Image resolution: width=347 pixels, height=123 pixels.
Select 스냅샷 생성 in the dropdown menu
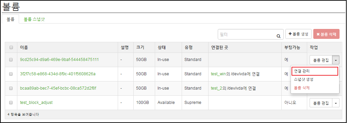pyautogui.click(x=303, y=79)
